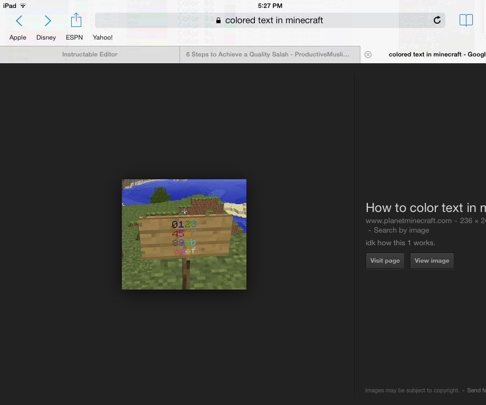Reload the page with refresh icon

(437, 20)
